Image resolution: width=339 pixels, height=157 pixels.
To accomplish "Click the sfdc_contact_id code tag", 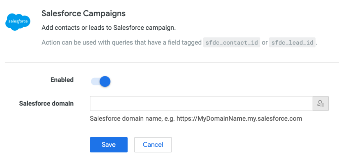I will (231, 43).
